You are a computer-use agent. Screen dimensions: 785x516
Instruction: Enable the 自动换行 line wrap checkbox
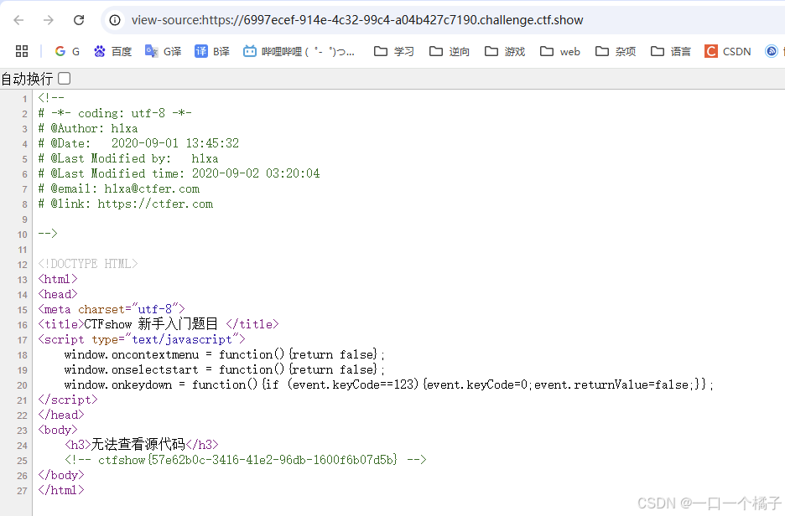pos(64,79)
